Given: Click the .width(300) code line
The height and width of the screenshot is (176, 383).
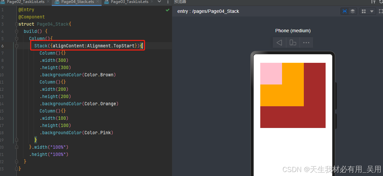Looking at the screenshot, I should coord(54,61).
